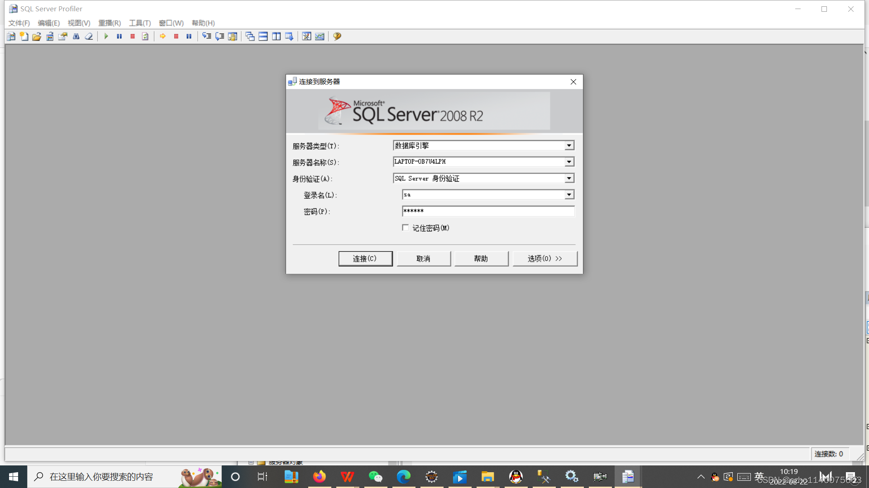869x488 pixels.
Task: Click the 连接(C) button
Action: point(365,259)
